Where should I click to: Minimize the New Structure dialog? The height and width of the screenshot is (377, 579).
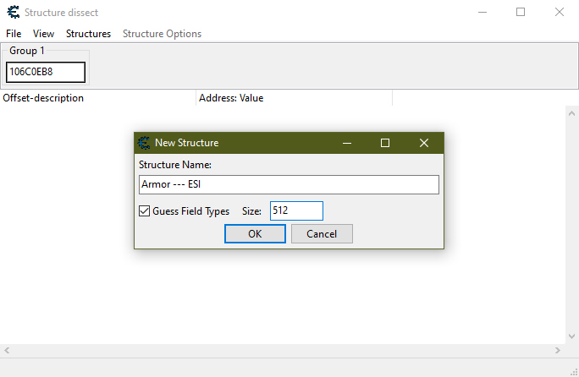[x=346, y=143]
